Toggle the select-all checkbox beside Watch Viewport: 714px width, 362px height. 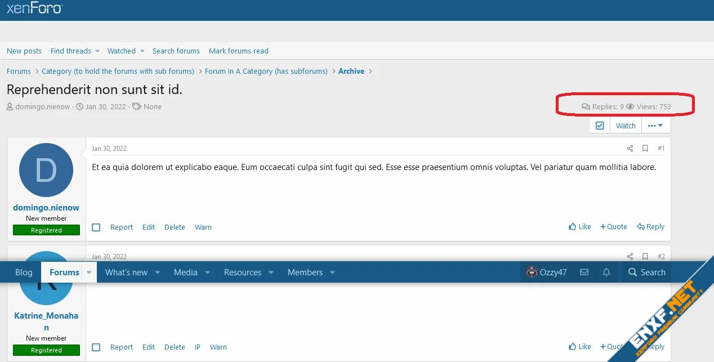(600, 126)
